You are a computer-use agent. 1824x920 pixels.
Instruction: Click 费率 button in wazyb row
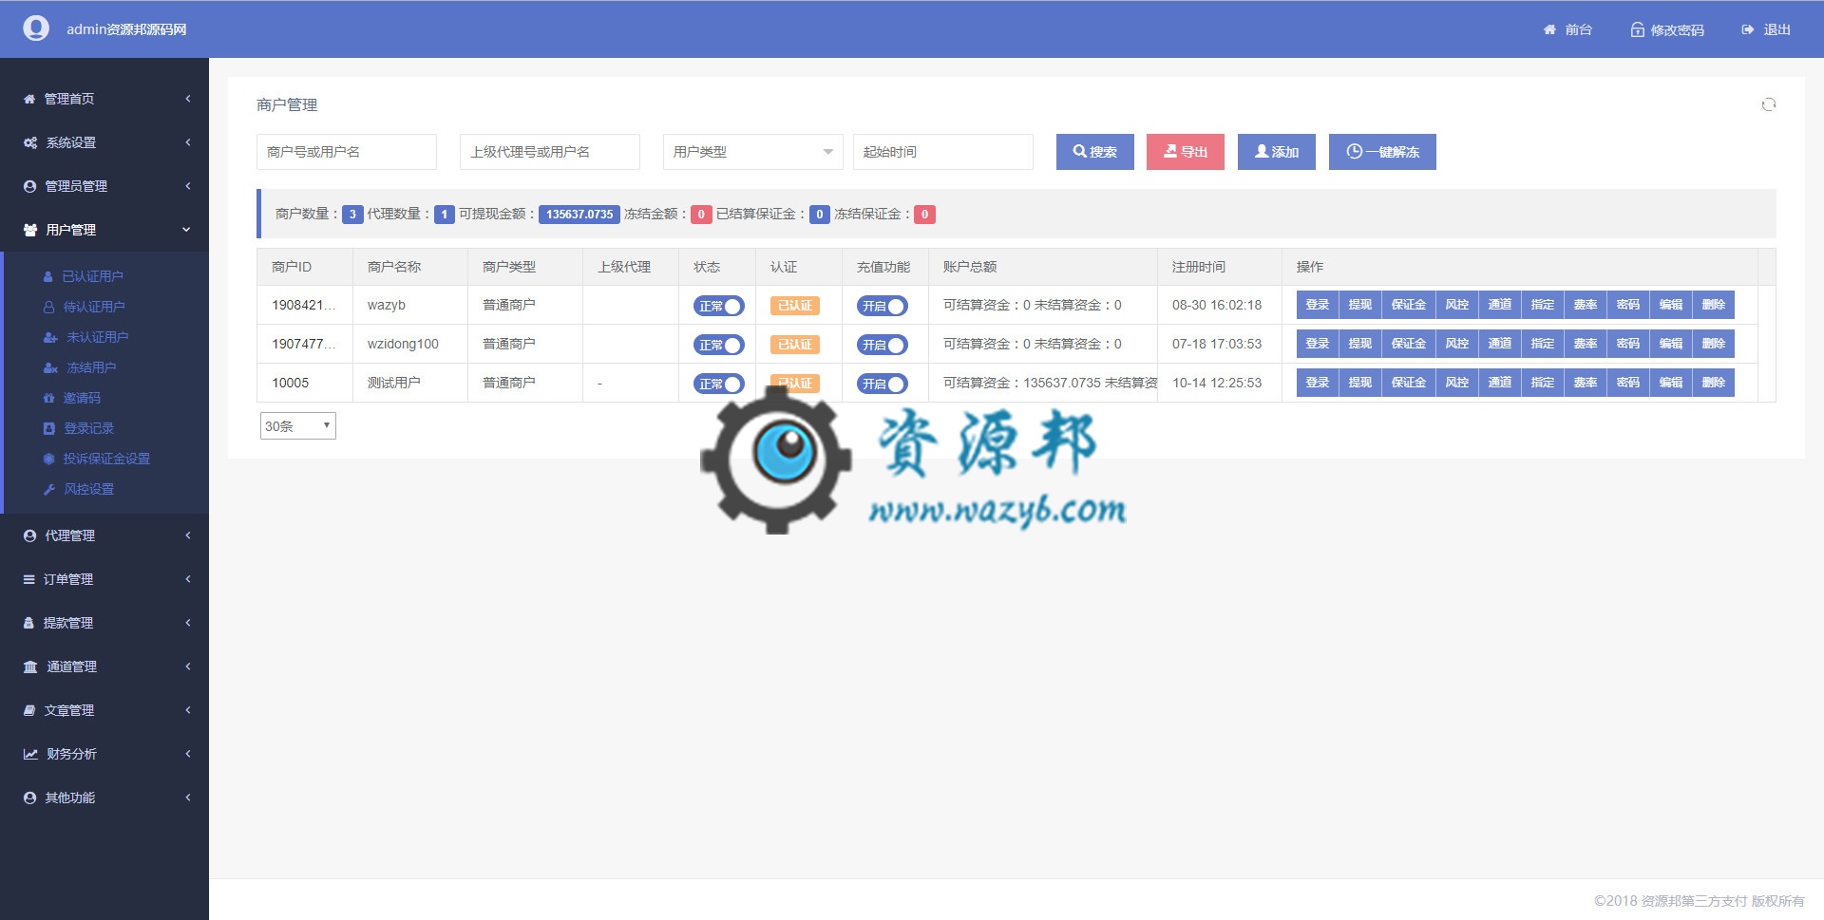coord(1586,305)
